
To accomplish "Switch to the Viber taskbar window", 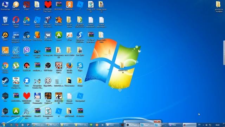I will tap(175, 125).
